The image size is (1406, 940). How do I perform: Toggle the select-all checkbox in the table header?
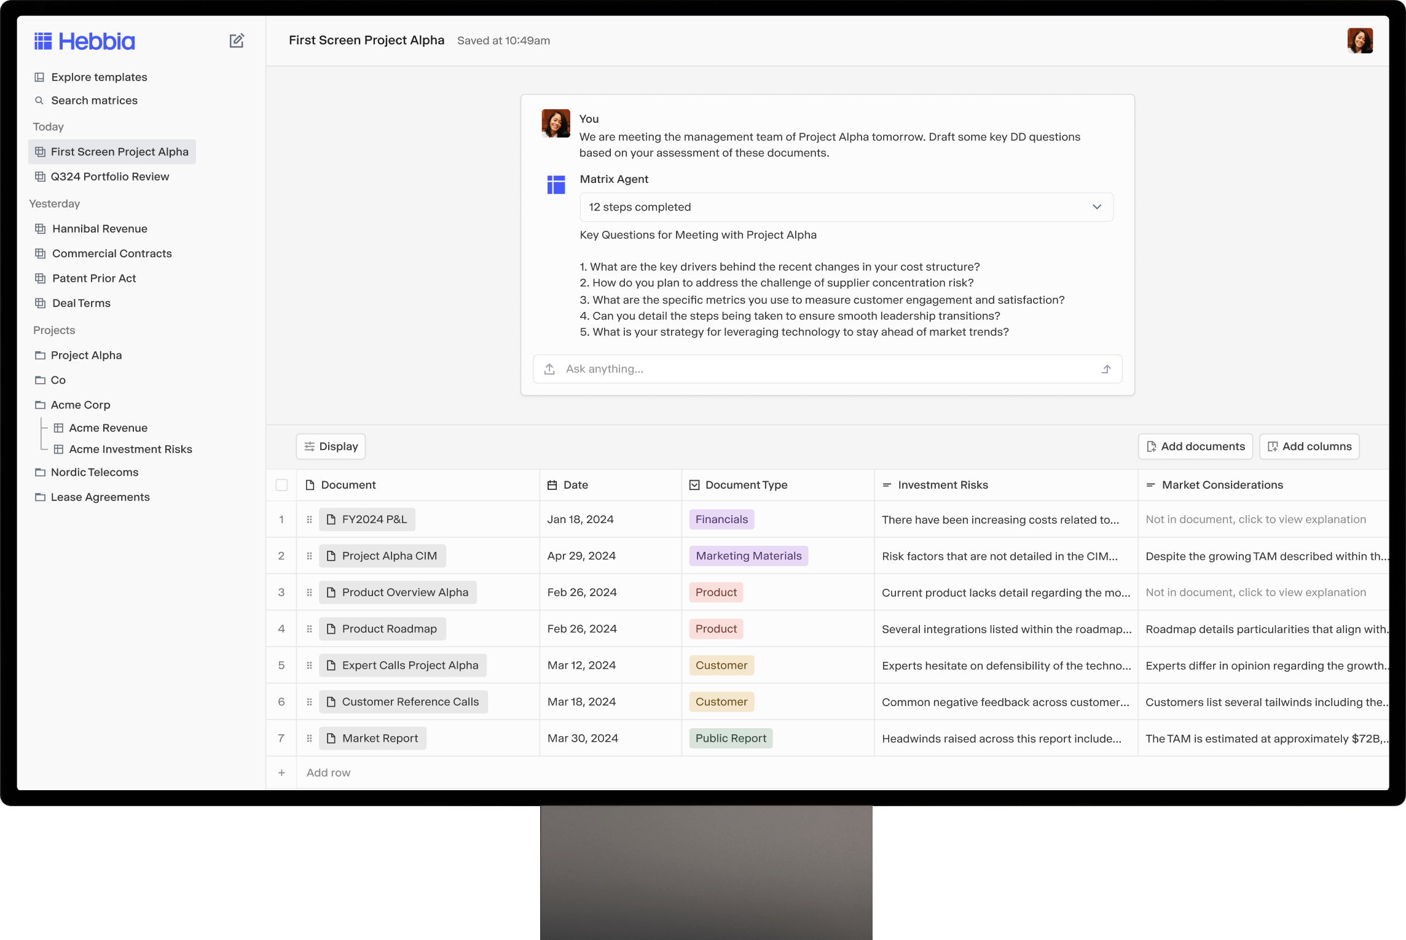point(281,484)
